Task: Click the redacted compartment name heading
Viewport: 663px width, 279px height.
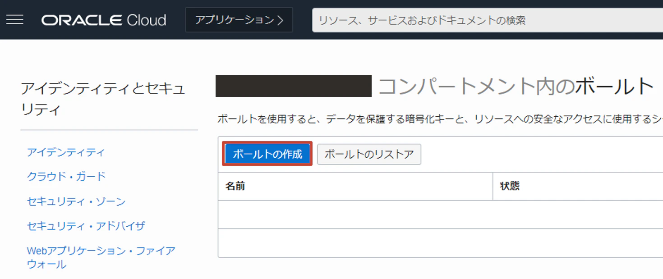Action: tap(293, 86)
